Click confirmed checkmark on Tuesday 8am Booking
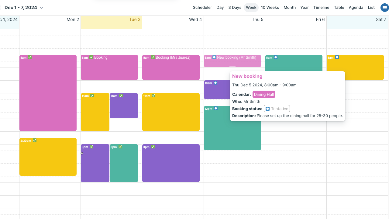The image size is (389, 219). (x=91, y=57)
